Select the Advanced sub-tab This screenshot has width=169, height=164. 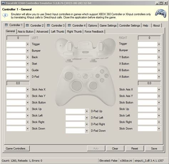(42, 32)
